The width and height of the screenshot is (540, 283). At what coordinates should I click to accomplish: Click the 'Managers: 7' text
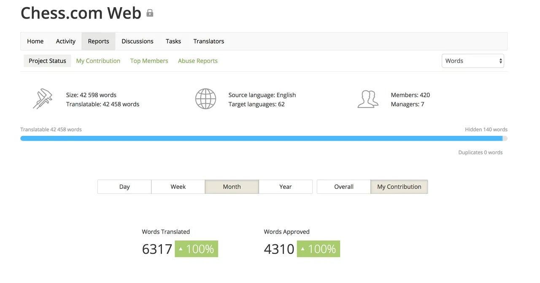tap(408, 104)
